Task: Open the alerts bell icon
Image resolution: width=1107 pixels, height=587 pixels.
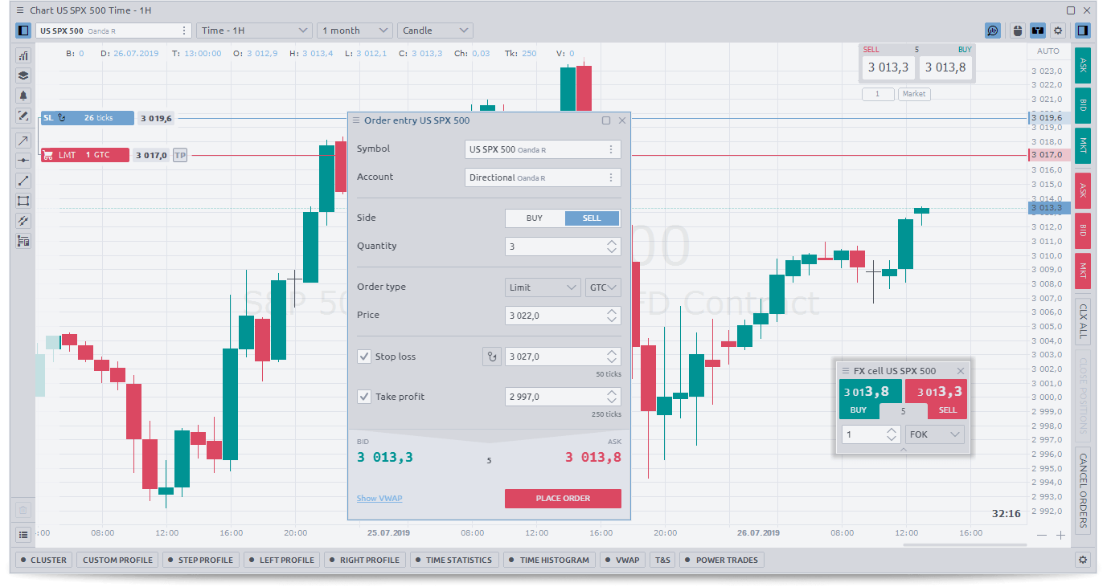Action: (x=23, y=96)
